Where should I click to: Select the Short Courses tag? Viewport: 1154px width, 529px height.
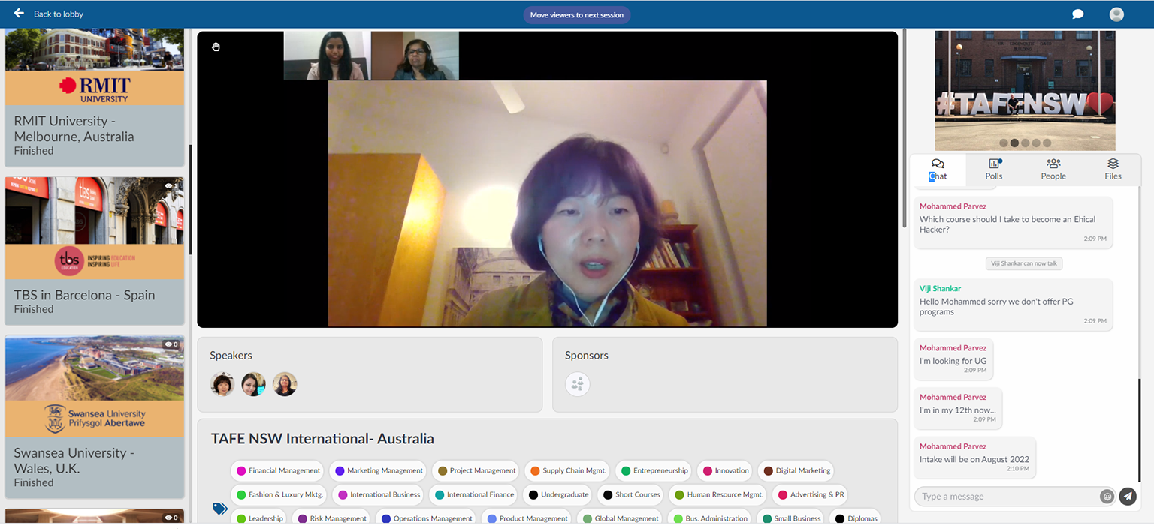(x=632, y=495)
